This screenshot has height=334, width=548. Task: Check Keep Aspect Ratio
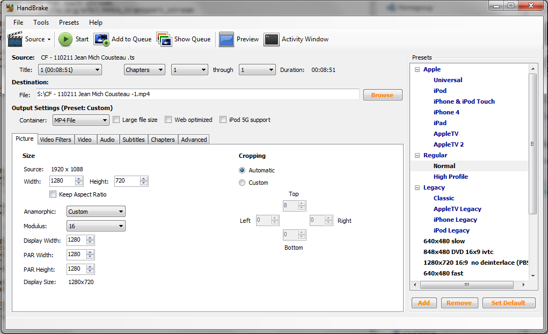(53, 194)
